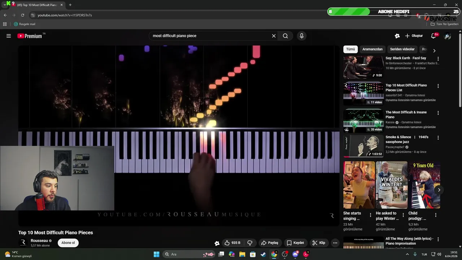462x260 pixels.
Task: Open Smoke & Silence jazz thumbnail
Action: coord(363,146)
